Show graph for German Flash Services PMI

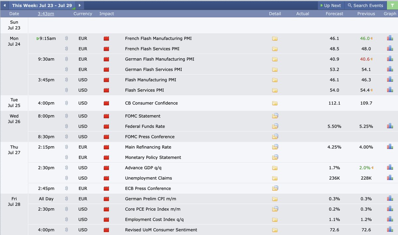pyautogui.click(x=390, y=69)
